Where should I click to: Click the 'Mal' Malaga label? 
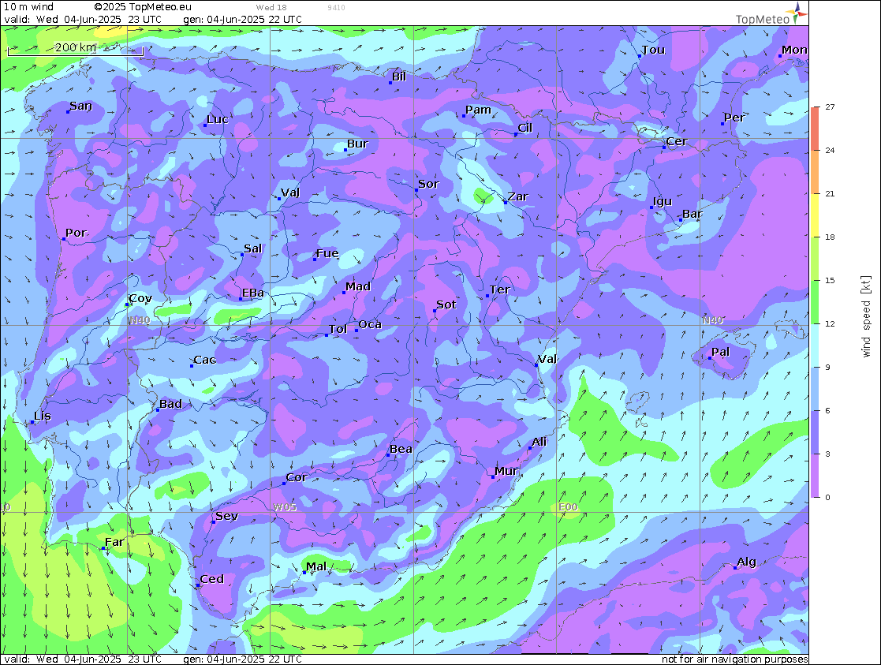[x=315, y=566]
